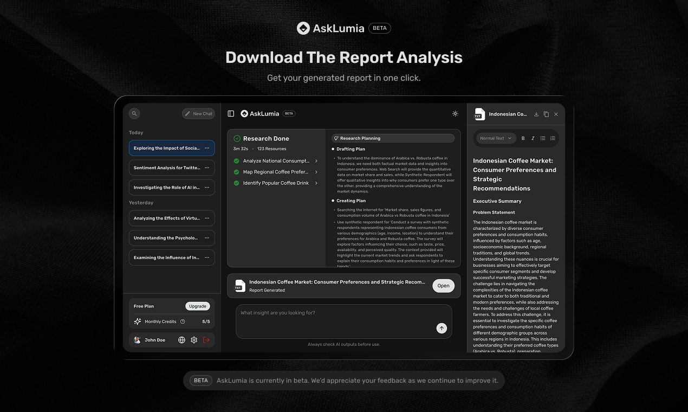This screenshot has height=412, width=688.
Task: Expand the 'Map Regional Coffee Prefer...' step chevron
Action: pyautogui.click(x=316, y=172)
